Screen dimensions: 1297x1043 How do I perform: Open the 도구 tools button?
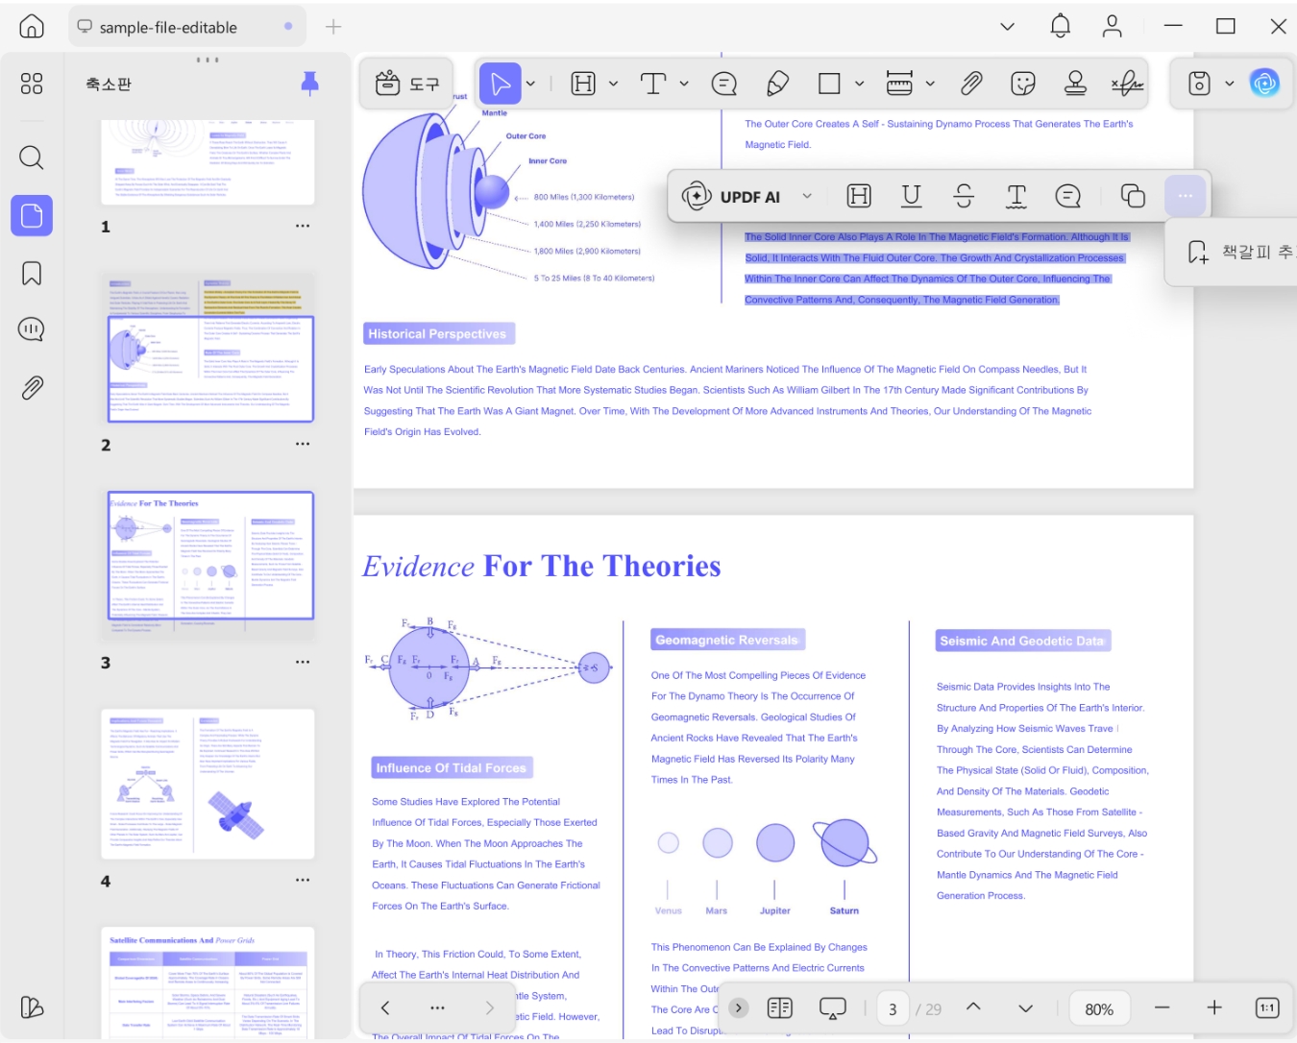407,85
